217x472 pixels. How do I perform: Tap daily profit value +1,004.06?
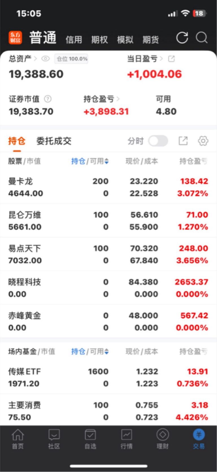click(154, 74)
